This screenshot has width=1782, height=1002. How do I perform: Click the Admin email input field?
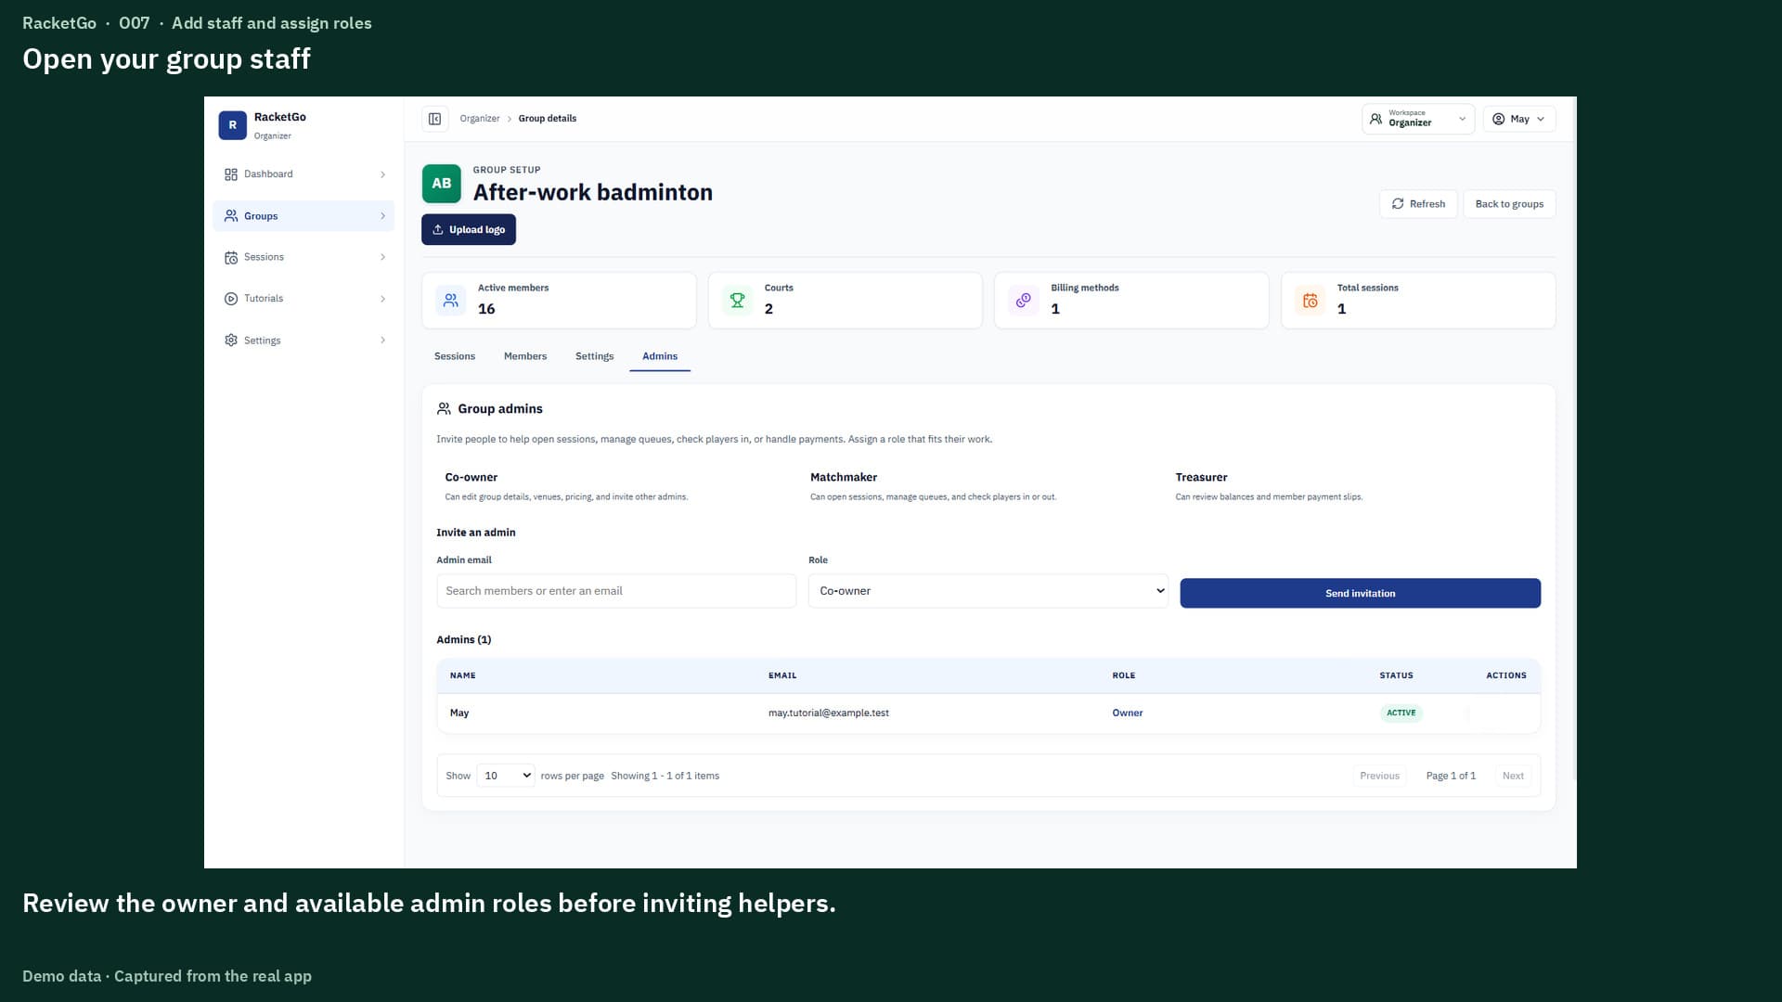point(616,591)
